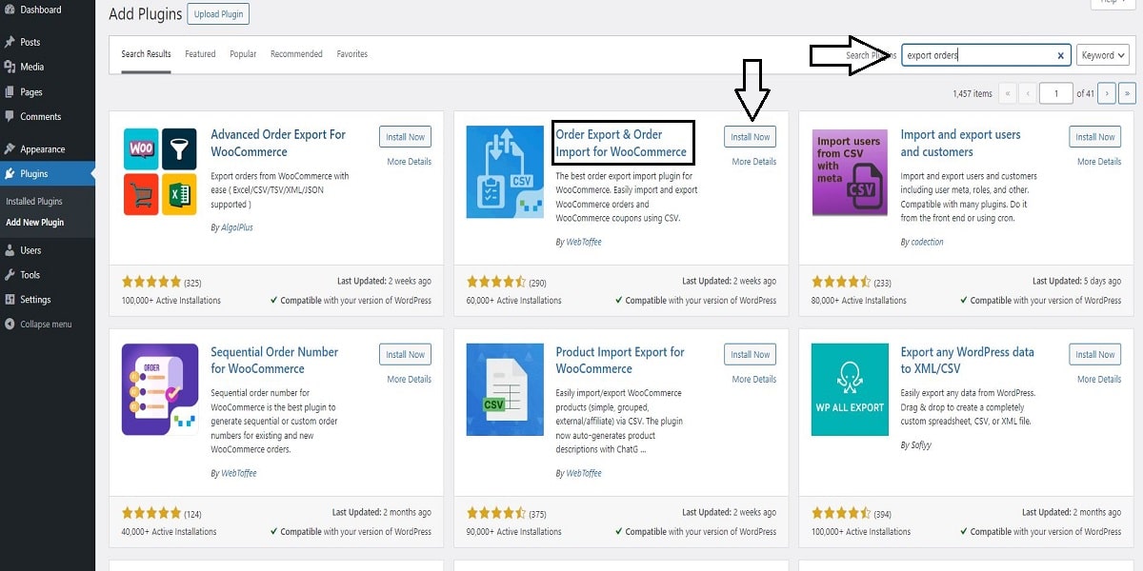
Task: Click Product Import Export plugin icon
Action: click(x=504, y=389)
